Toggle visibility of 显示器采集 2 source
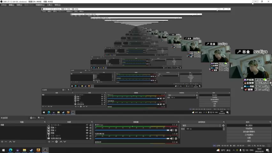The height and width of the screenshot is (153, 272). click(87, 125)
